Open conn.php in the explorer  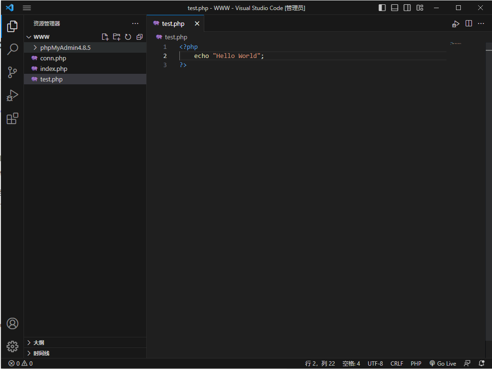(85, 58)
